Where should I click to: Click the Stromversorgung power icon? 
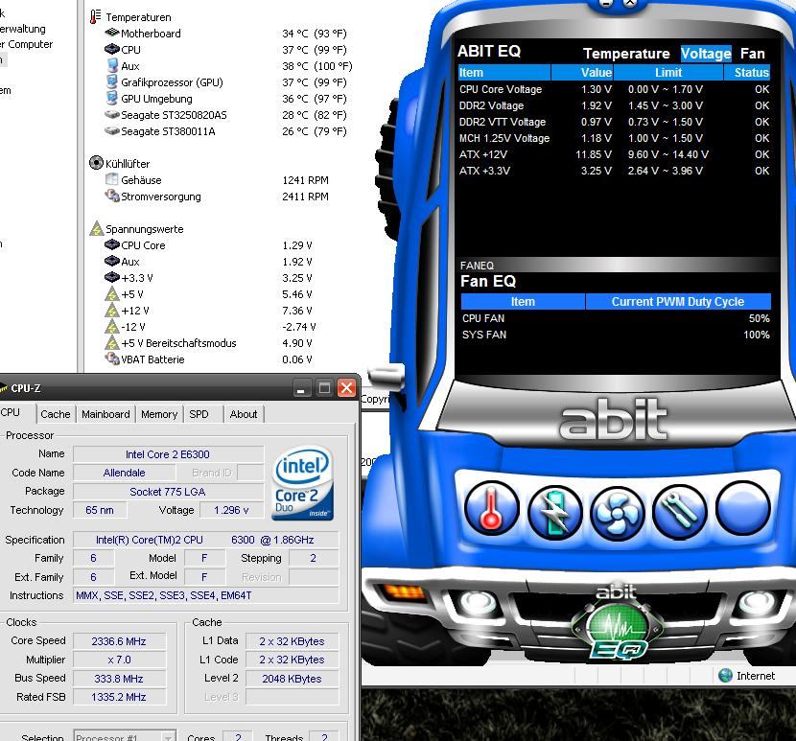(111, 196)
